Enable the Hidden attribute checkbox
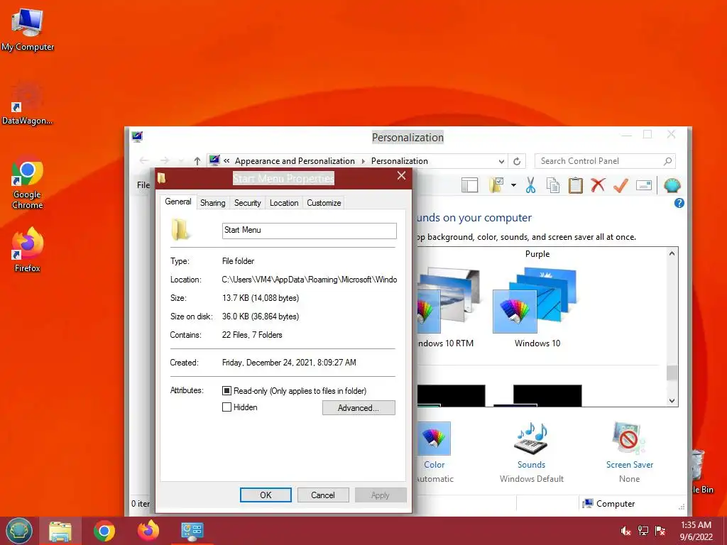The height and width of the screenshot is (545, 727). point(226,407)
